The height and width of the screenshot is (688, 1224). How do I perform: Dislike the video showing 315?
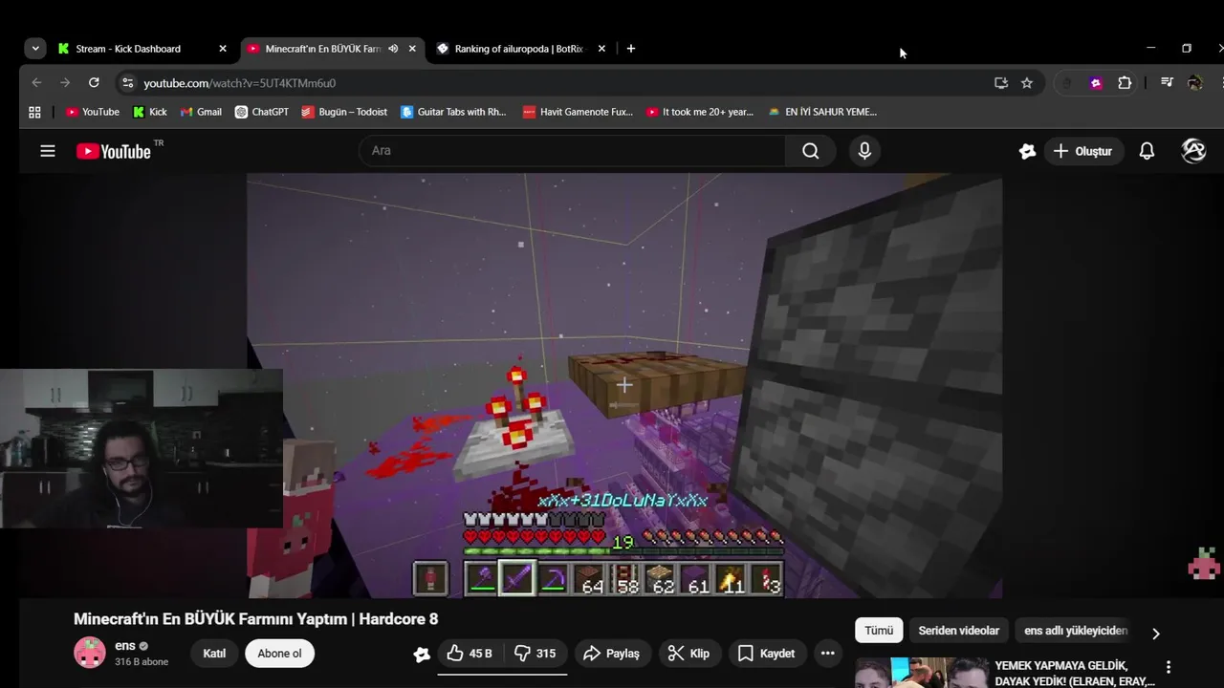535,654
